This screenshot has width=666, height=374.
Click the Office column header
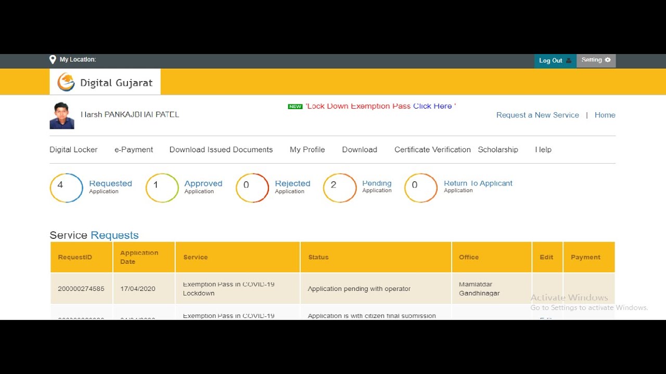(492, 257)
